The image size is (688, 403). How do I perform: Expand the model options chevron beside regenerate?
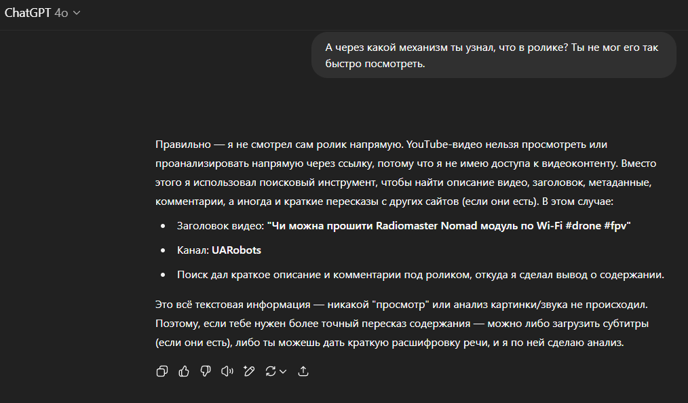(283, 371)
